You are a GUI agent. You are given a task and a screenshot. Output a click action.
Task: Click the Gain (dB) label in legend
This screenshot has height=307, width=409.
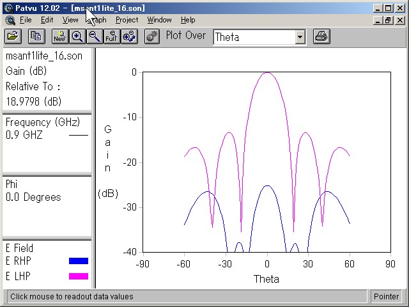point(26,71)
